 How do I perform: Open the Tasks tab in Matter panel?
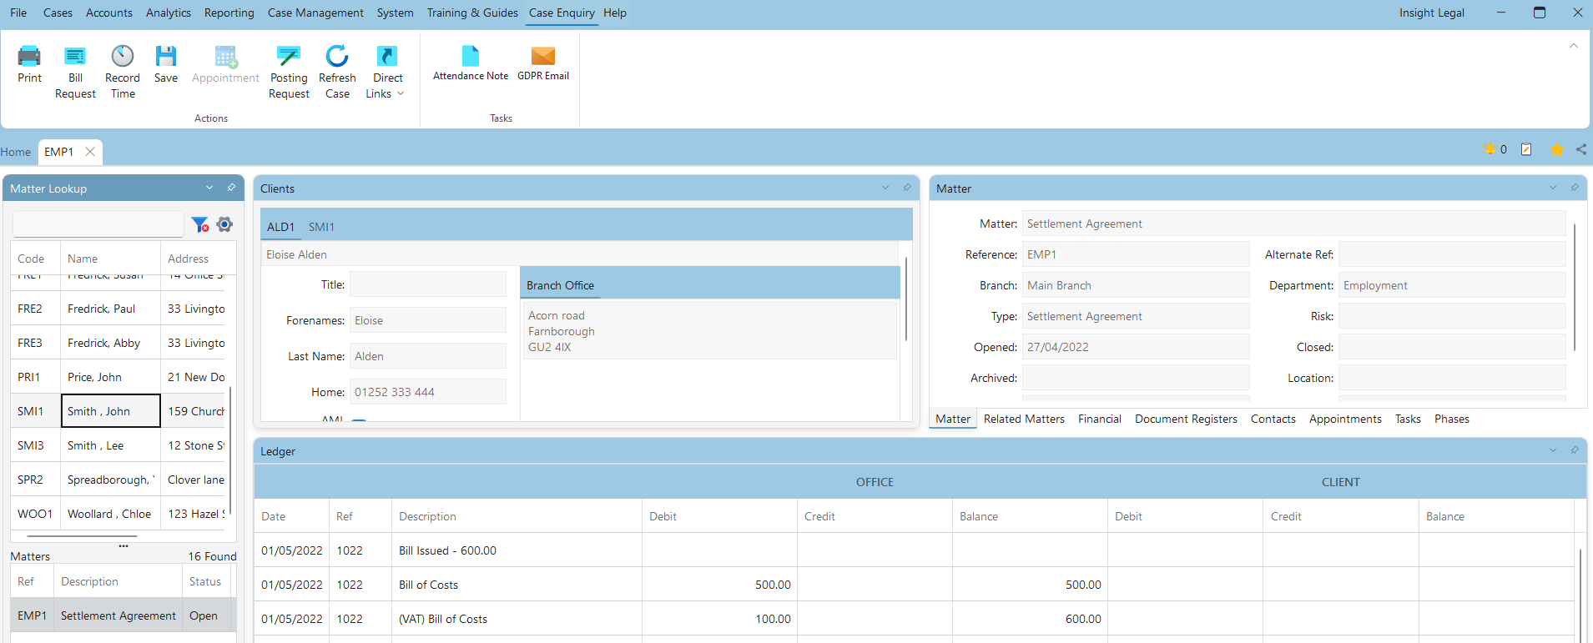coord(1408,419)
